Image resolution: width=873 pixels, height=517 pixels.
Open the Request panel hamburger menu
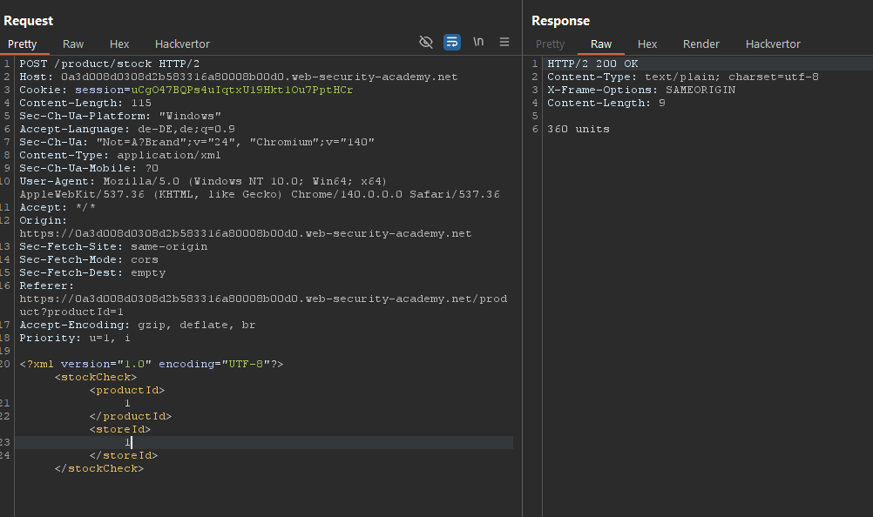point(504,42)
